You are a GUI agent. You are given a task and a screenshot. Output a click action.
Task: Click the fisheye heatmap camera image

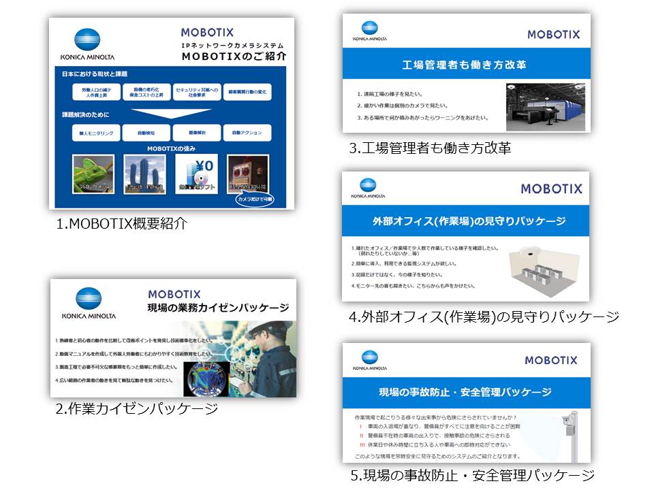pyautogui.click(x=207, y=378)
